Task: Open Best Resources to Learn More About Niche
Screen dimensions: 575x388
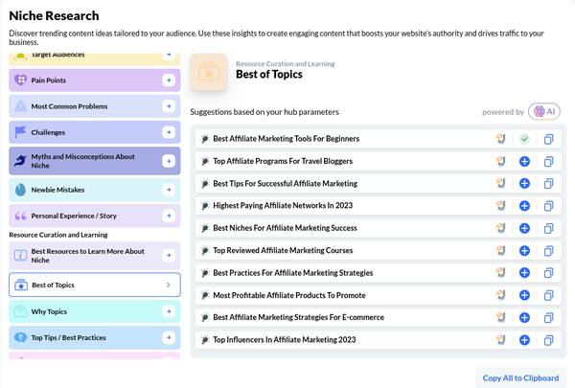Action: (94, 255)
